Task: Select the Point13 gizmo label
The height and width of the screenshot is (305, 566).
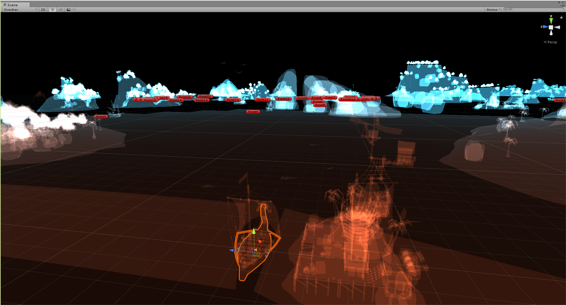Action: tap(202, 100)
